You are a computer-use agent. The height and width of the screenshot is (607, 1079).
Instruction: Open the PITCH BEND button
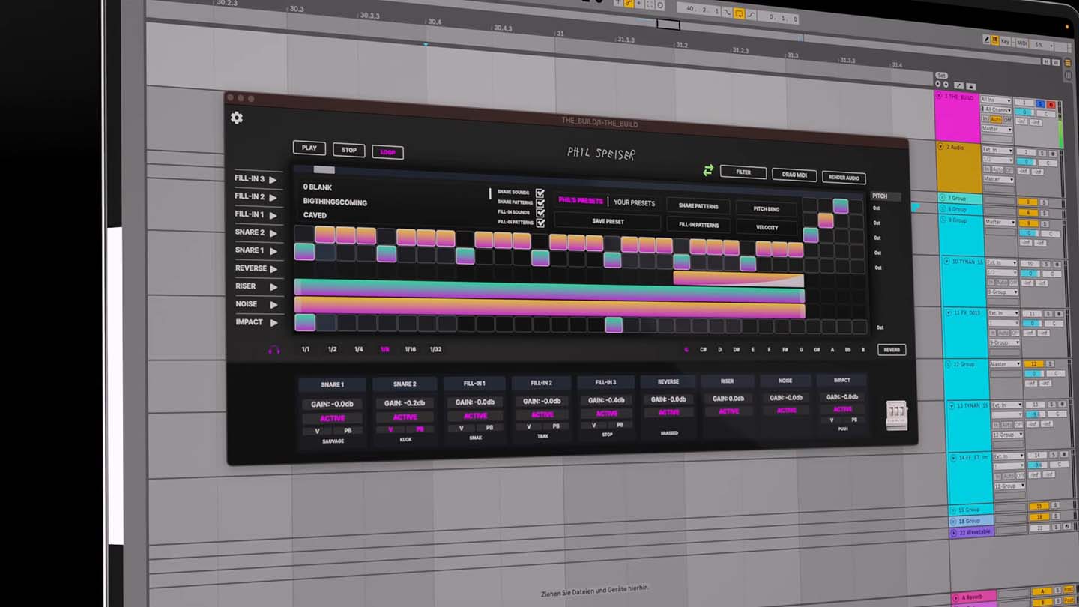766,208
